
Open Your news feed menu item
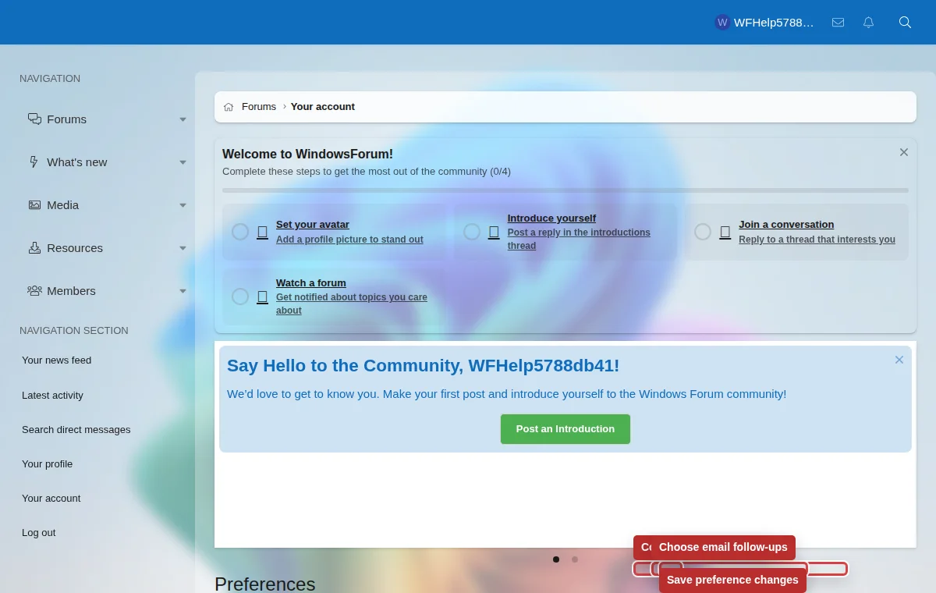pyautogui.click(x=56, y=360)
